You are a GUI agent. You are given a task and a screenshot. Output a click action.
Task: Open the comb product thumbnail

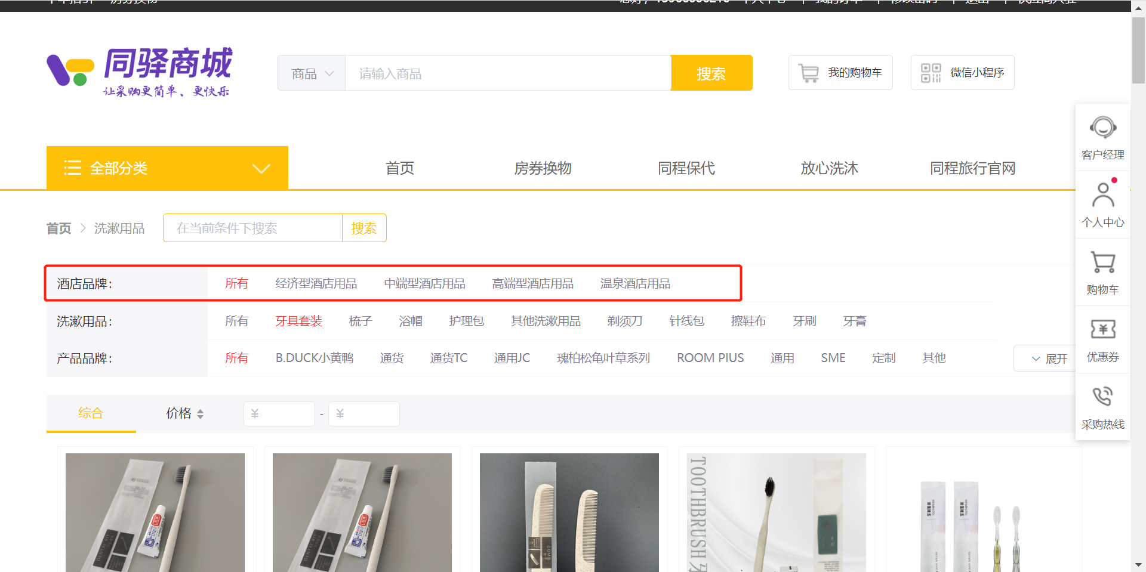point(569,512)
